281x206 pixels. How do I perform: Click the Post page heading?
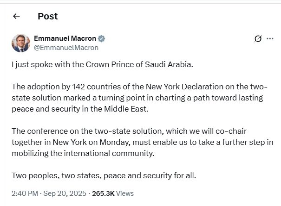[47, 16]
